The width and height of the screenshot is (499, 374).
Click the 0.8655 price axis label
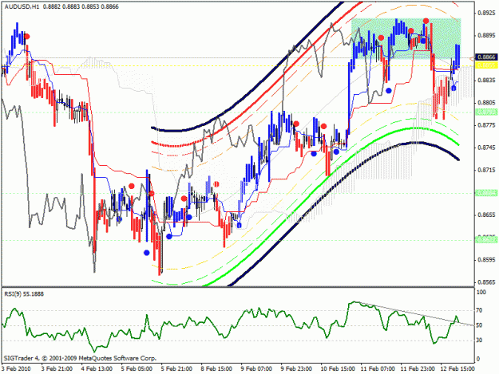pos(487,215)
